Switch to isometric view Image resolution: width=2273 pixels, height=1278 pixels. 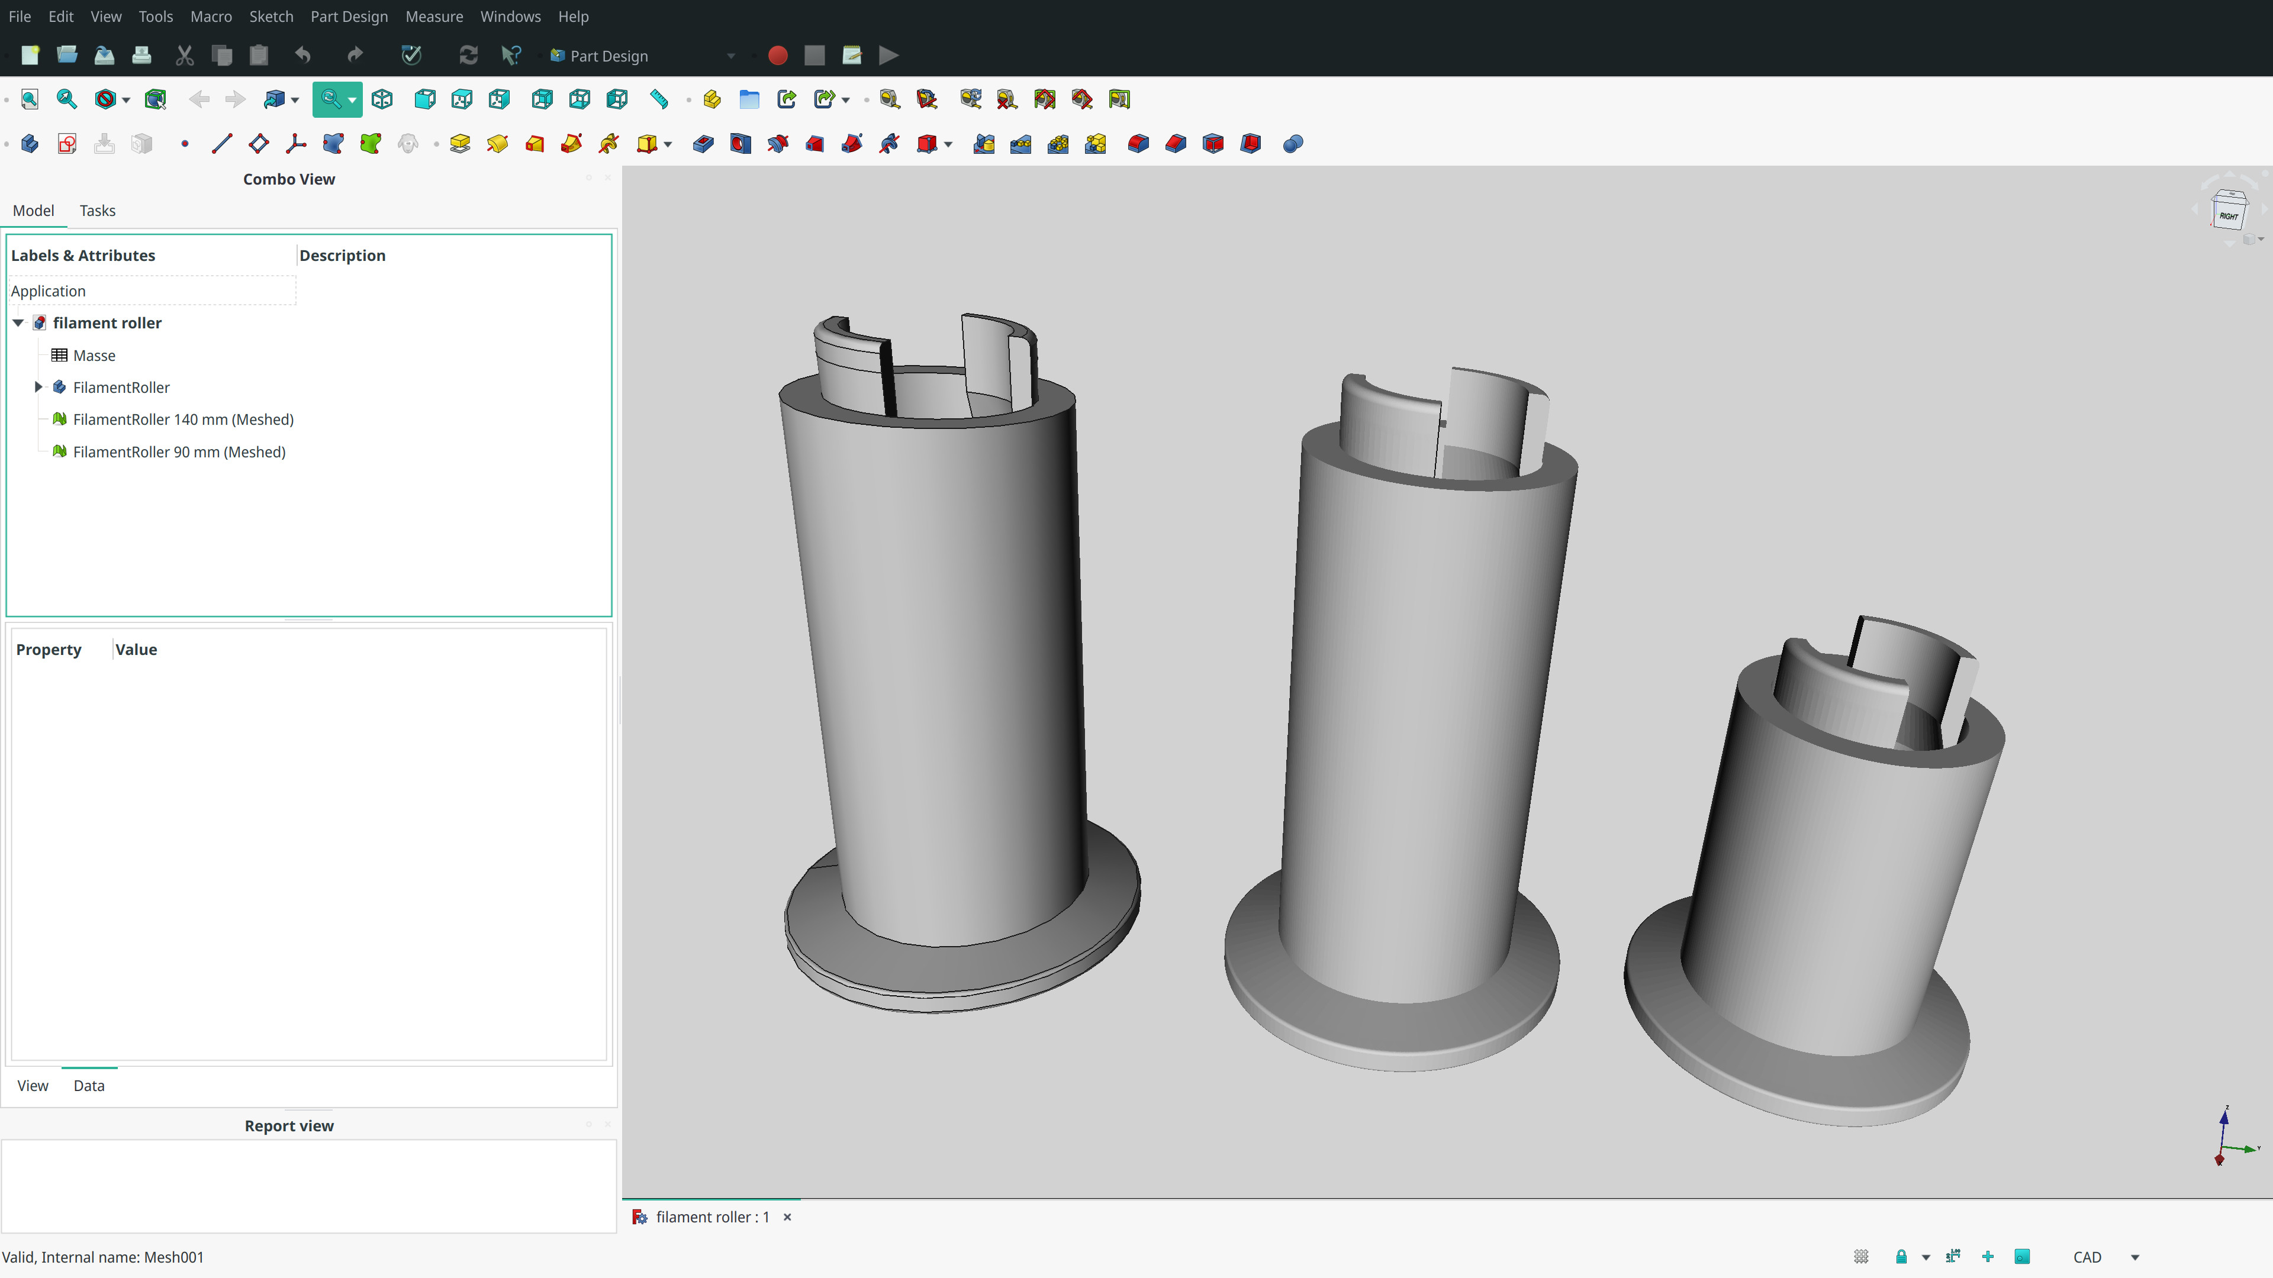382,99
